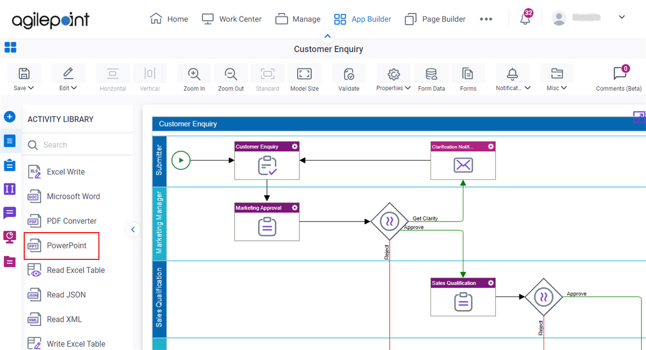Click the agilepoint logo
Viewport: 646px width, 350px height.
click(x=50, y=20)
